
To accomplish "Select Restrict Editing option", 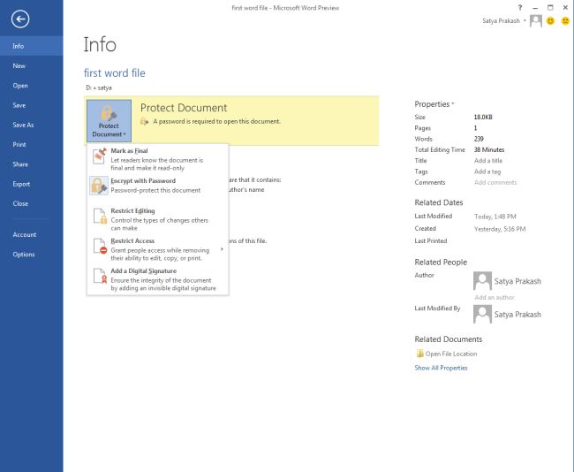I will coord(158,219).
